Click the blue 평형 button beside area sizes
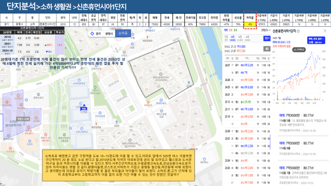The height and width of the screenshot is (186, 331). point(267,38)
